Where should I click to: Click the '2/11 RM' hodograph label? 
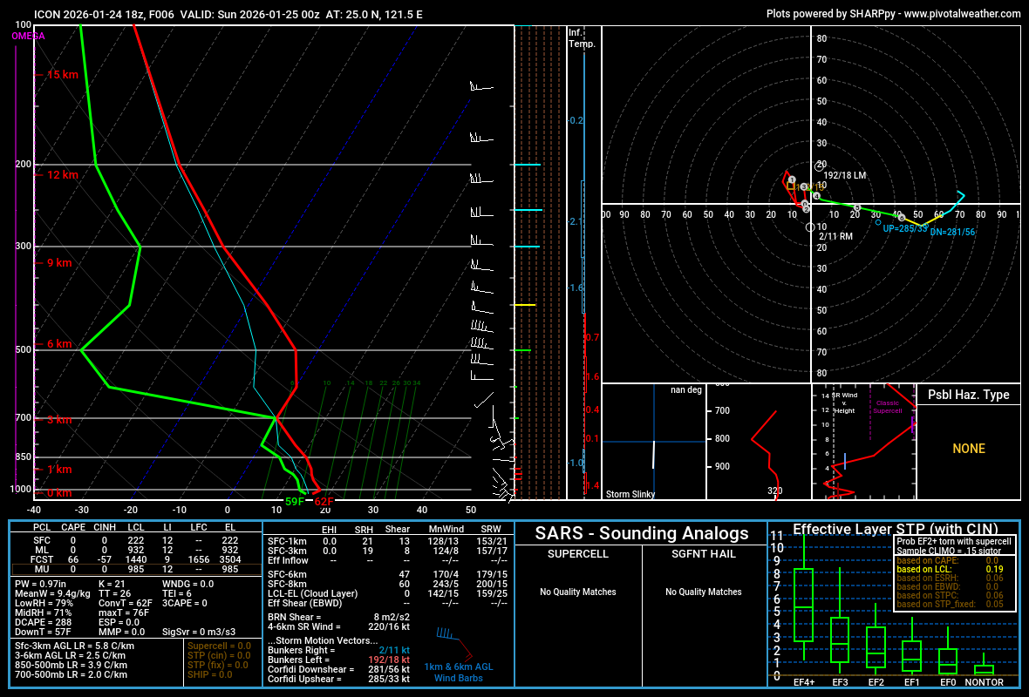coord(835,236)
